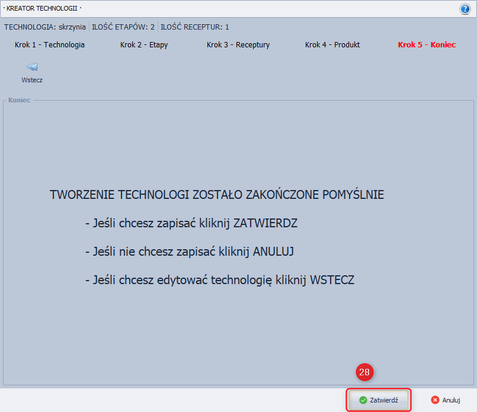Click the KREATOR TECHNOLOGII window title
The image size is (477, 412).
tap(43, 9)
